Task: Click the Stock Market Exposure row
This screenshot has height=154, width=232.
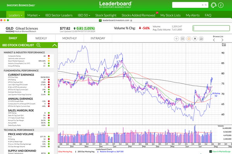Action: tap(29, 61)
